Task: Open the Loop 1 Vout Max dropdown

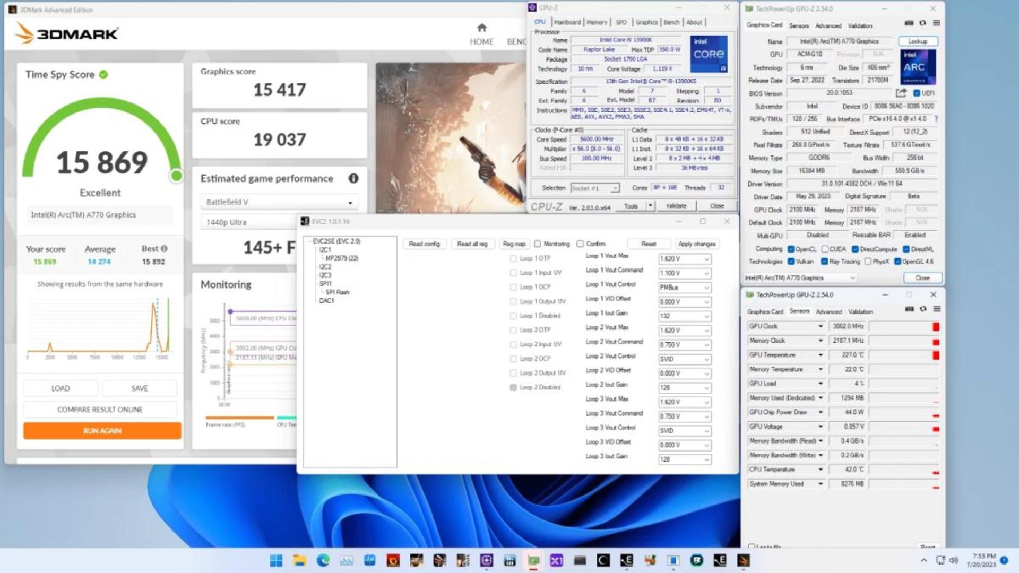Action: [704, 258]
